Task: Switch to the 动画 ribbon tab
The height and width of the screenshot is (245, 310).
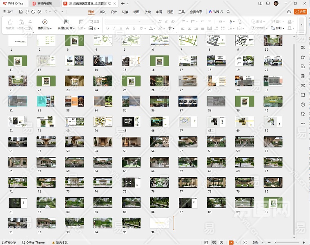Action: (136, 12)
